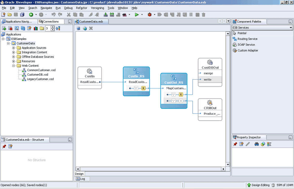Select CommonCustomer.xsd in the tree
Image resolution: width=294 pixels, height=189 pixels.
tap(41, 70)
